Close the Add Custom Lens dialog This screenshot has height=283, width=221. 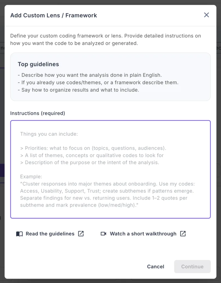tap(206, 15)
